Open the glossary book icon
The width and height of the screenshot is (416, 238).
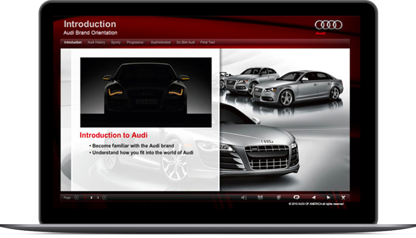click(x=260, y=198)
